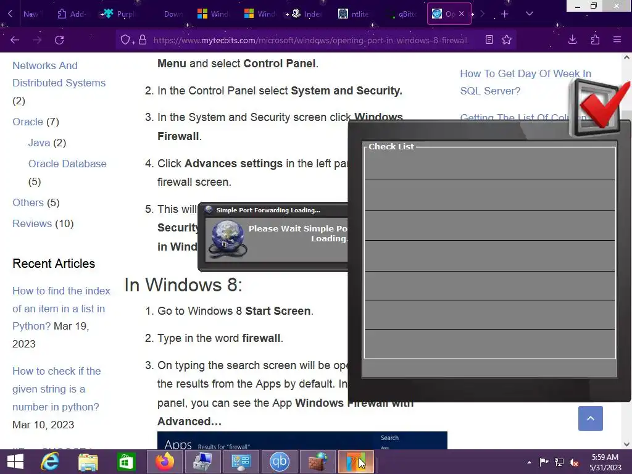Switch to the ntlite tab
632x474 pixels.
[x=354, y=14]
